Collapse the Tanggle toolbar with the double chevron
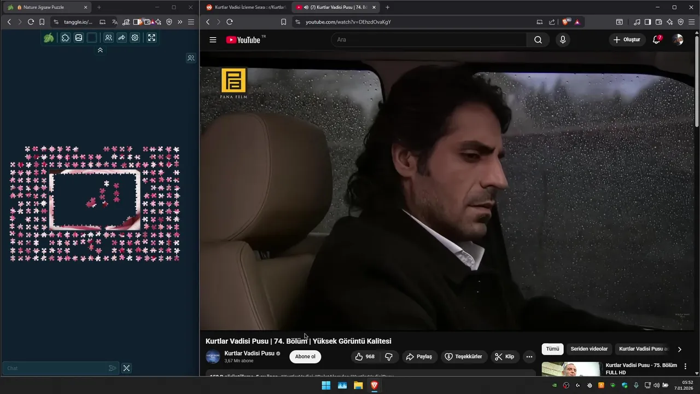700x394 pixels. (x=100, y=50)
